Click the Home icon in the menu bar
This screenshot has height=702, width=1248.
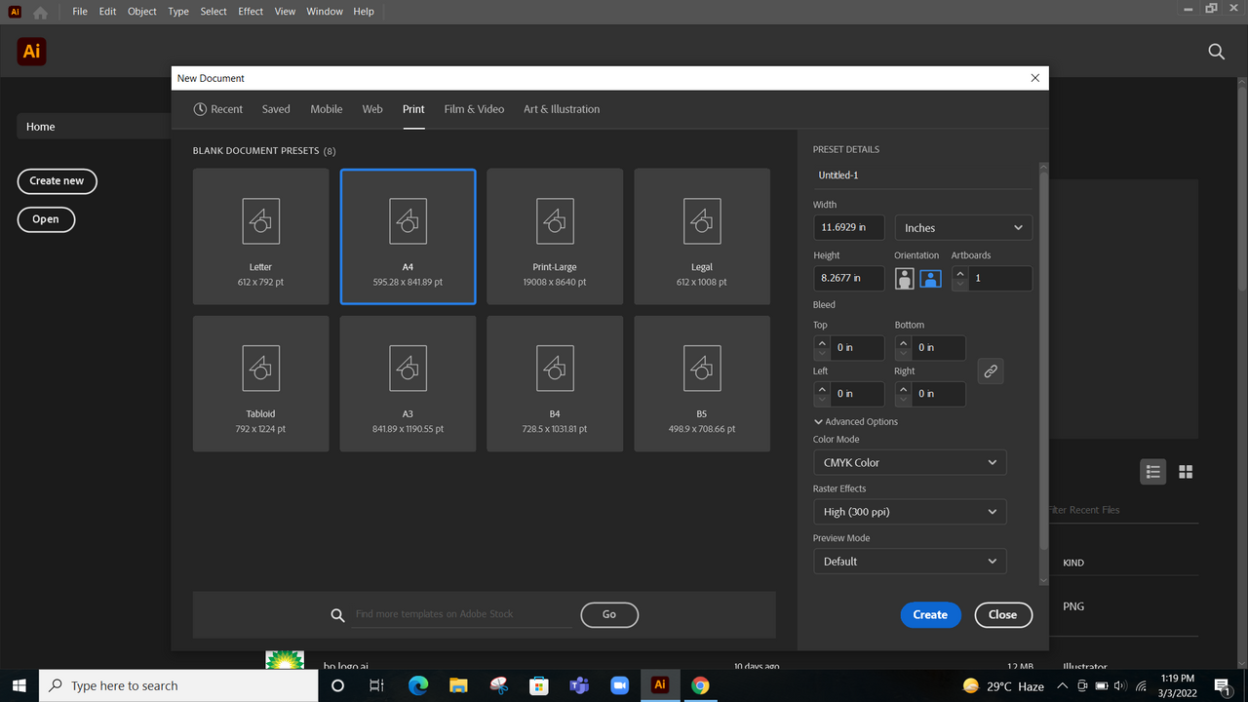point(40,13)
